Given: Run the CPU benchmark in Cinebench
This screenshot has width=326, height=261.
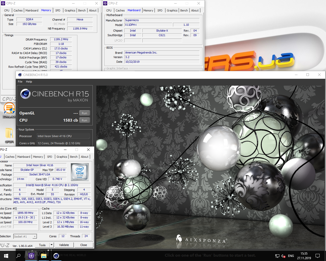Looking at the screenshot, I should coord(84,120).
